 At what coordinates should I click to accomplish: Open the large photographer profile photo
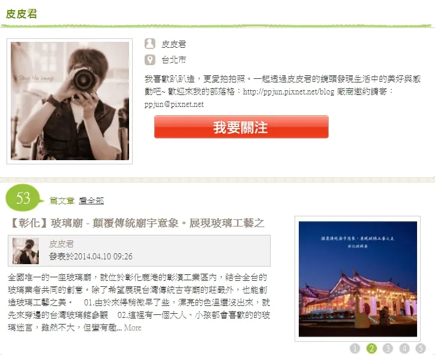(x=70, y=101)
